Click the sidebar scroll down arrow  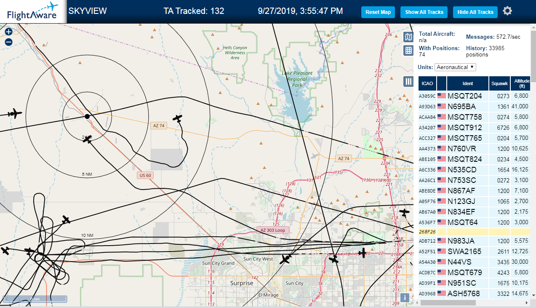(x=533, y=296)
